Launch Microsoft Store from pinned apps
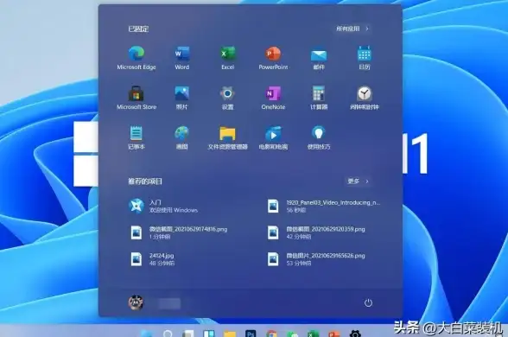 (x=137, y=98)
